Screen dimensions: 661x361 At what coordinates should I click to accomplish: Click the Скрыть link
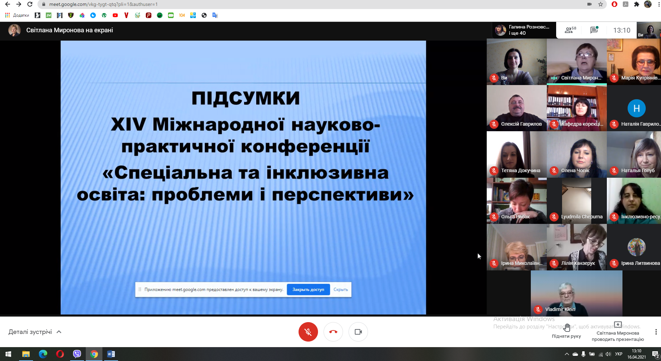click(341, 289)
